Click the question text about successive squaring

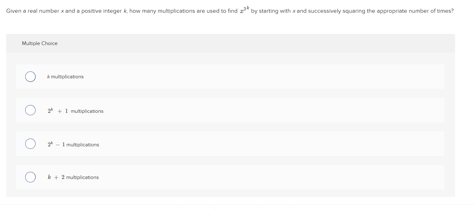click(125, 11)
